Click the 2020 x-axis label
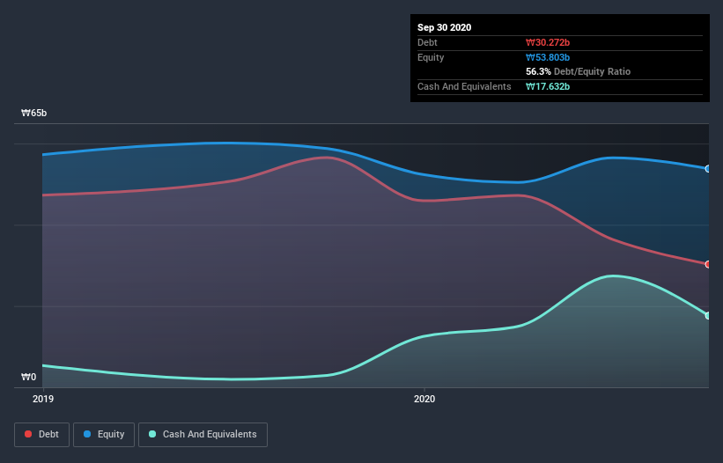This screenshot has width=723, height=463. [x=424, y=399]
